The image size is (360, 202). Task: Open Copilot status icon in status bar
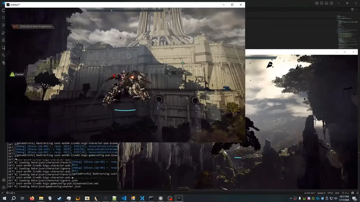coord(352,193)
